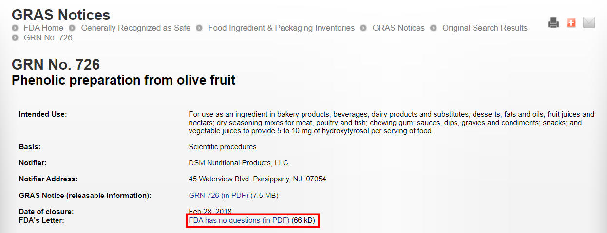607x233 pixels.
Task: Click Phenolic preparation from olive fruit heading
Action: (x=123, y=80)
